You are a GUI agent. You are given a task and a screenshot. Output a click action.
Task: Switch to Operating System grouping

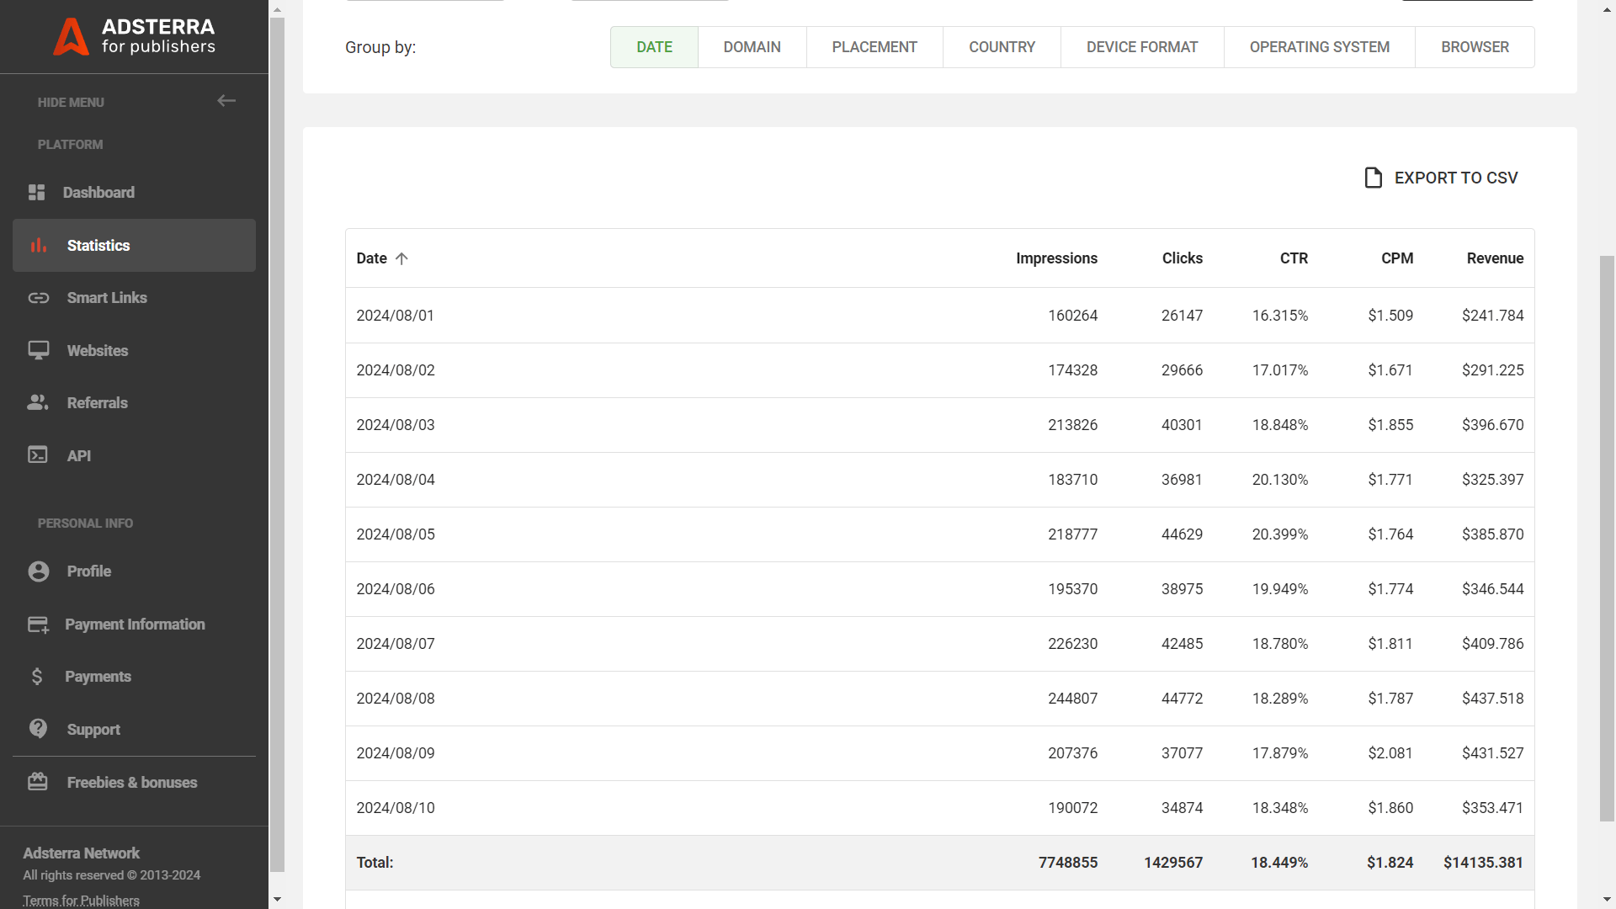pos(1318,46)
